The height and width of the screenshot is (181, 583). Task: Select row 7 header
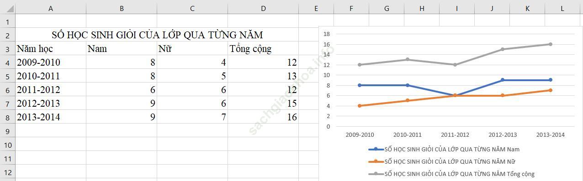point(7,103)
